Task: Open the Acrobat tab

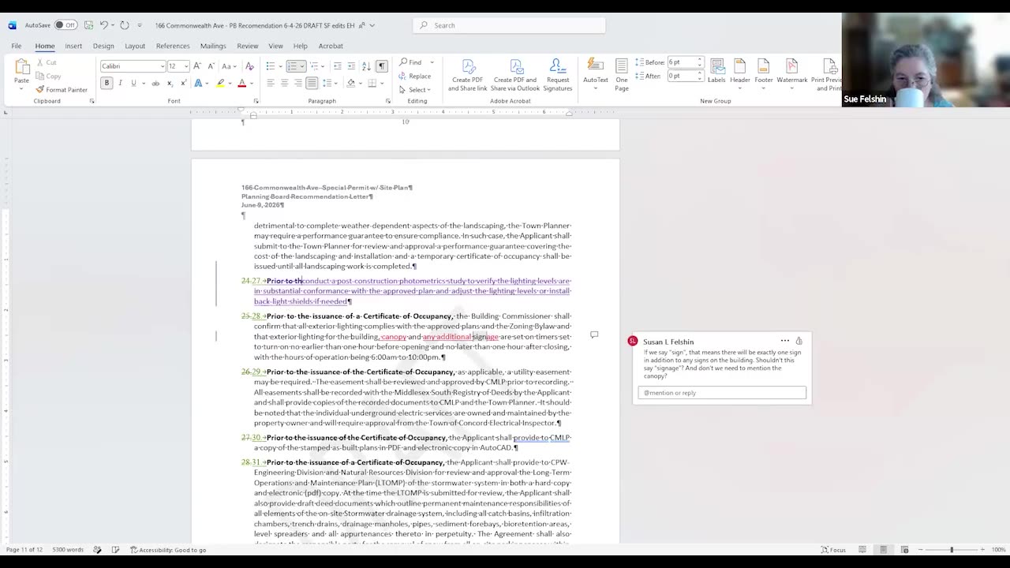Action: point(331,47)
